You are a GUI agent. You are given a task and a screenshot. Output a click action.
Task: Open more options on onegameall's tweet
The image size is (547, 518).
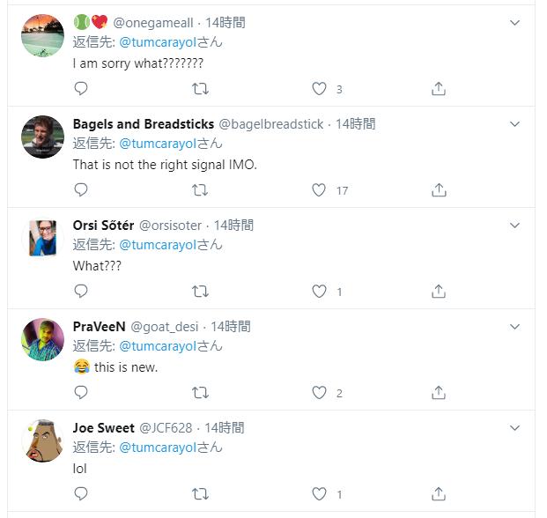(515, 23)
